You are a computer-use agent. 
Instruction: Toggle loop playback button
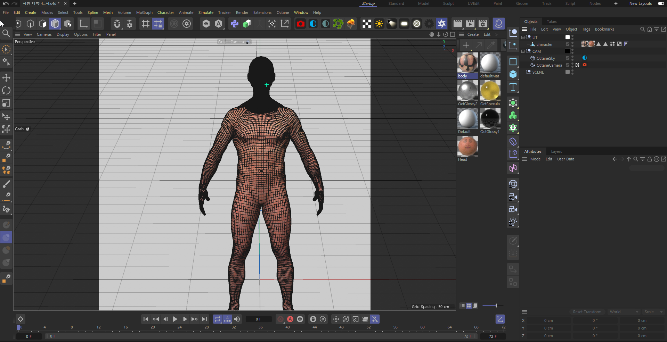(218, 319)
